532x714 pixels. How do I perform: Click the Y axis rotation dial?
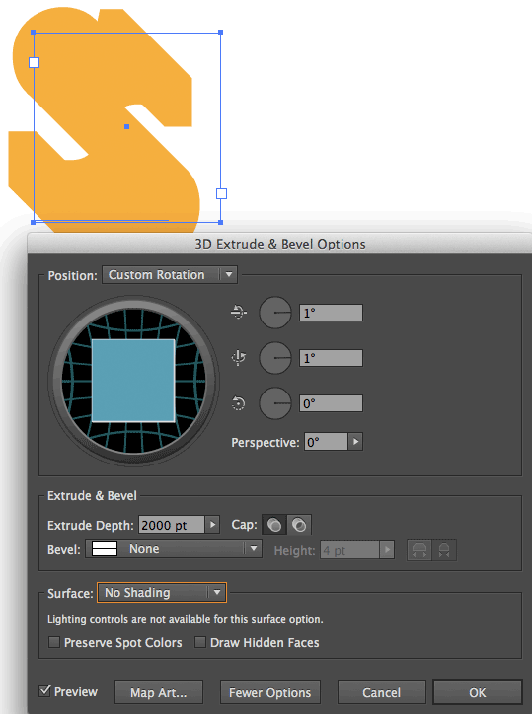point(275,358)
